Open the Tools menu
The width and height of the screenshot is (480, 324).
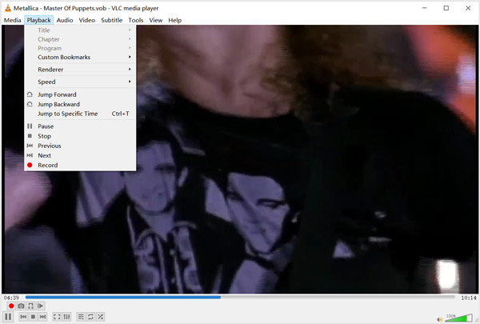click(x=136, y=20)
